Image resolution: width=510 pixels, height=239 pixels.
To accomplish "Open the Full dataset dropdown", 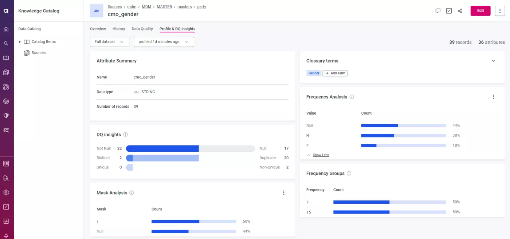I will pos(109,41).
